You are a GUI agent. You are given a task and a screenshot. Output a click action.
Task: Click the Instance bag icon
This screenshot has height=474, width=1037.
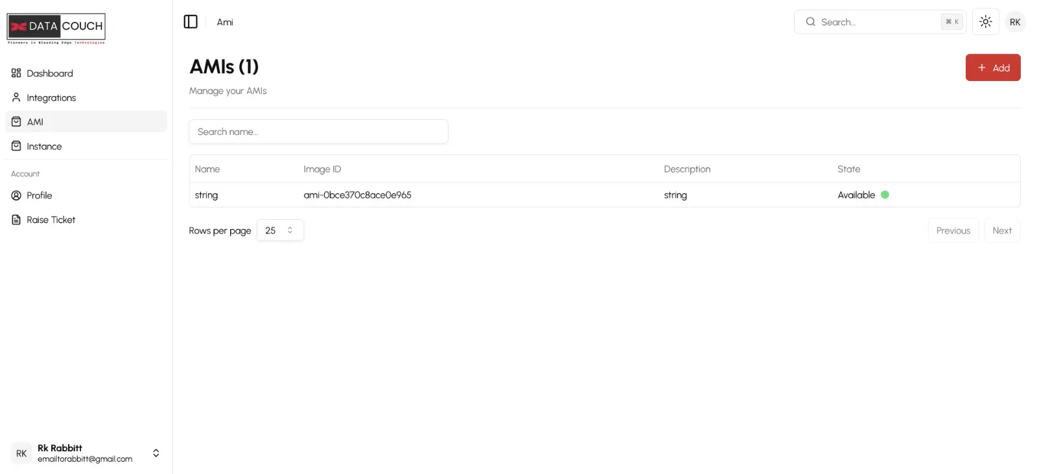[16, 146]
